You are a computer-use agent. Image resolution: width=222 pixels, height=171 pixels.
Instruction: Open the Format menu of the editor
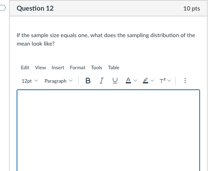pyautogui.click(x=78, y=67)
